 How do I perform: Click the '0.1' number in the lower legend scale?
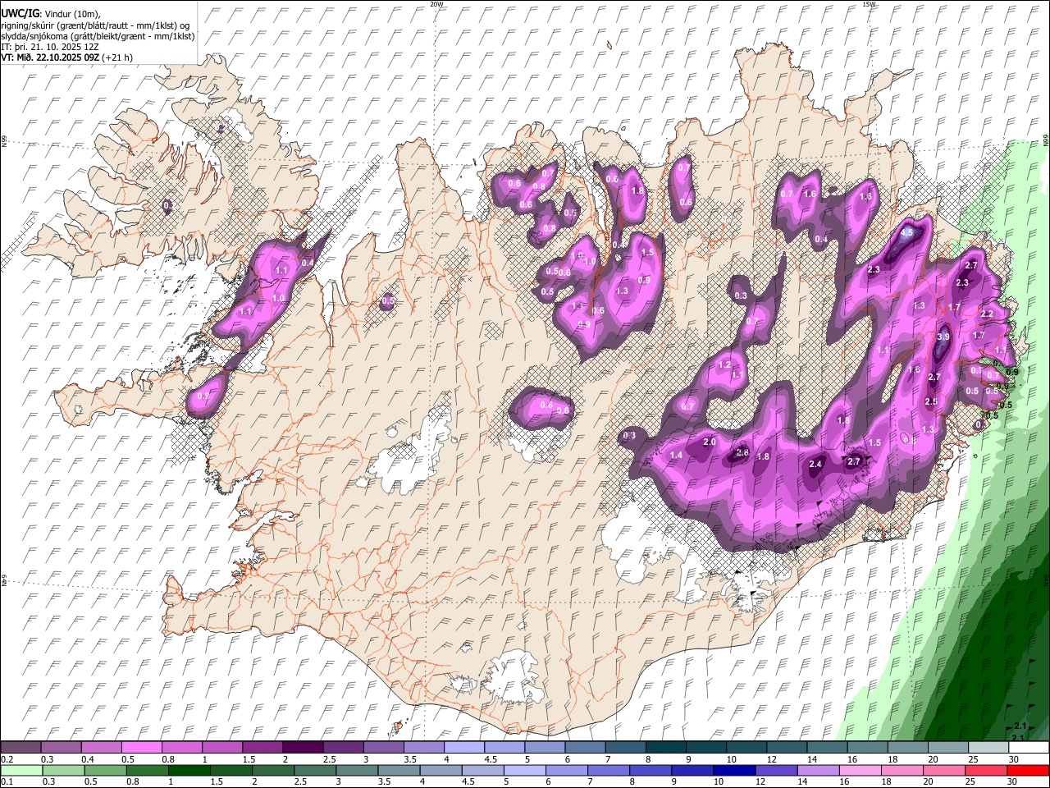7,782
